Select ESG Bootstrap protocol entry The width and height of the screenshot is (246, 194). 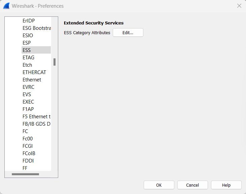coord(36,28)
